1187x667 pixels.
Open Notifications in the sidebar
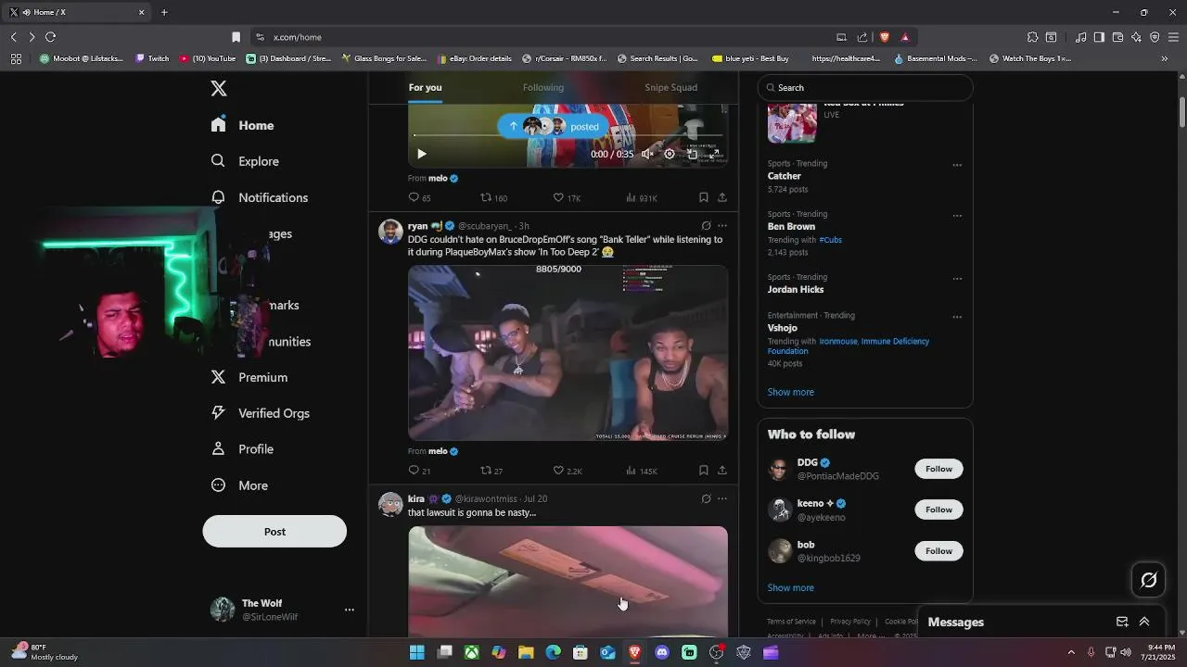point(260,197)
